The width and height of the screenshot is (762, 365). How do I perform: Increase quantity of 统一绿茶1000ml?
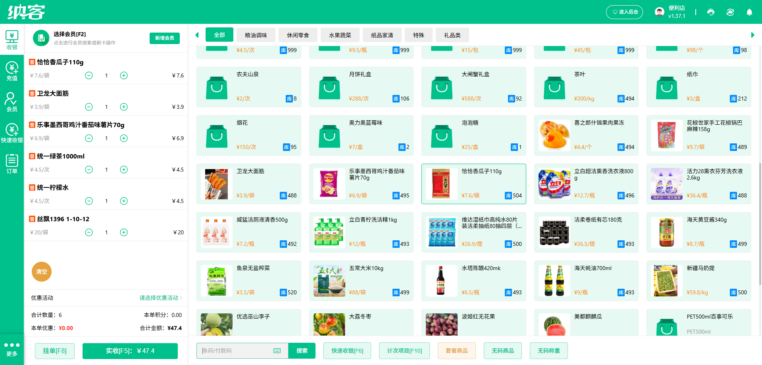coord(124,170)
